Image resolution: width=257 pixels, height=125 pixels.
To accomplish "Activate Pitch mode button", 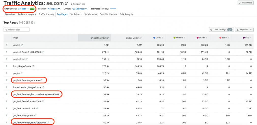I will 246,3.
